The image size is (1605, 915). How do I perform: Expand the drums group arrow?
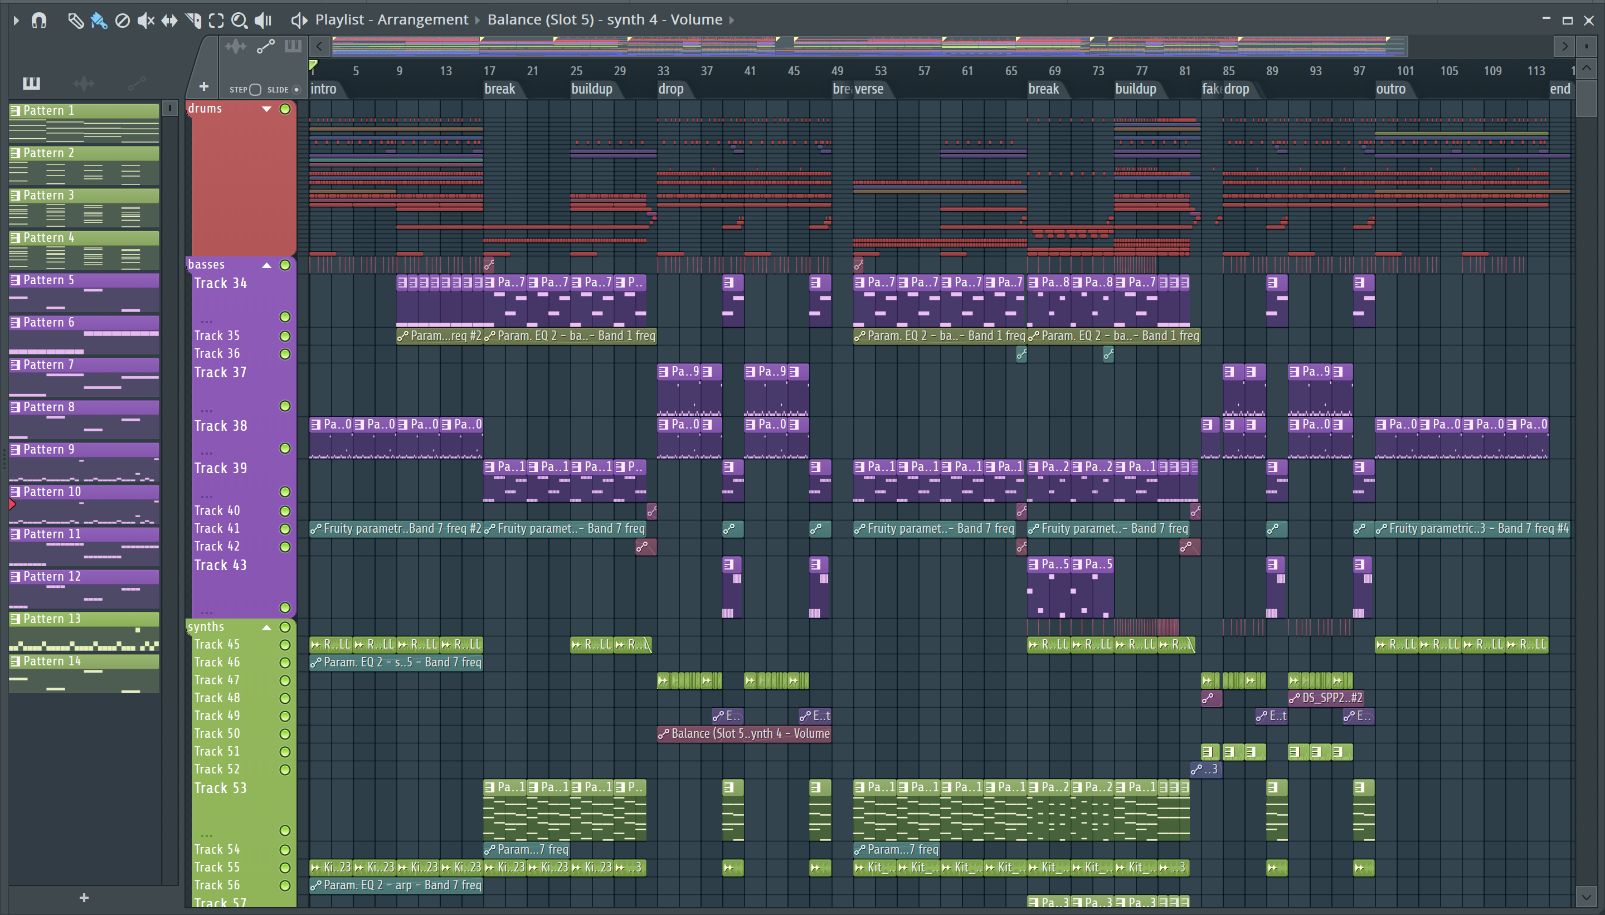(x=266, y=109)
